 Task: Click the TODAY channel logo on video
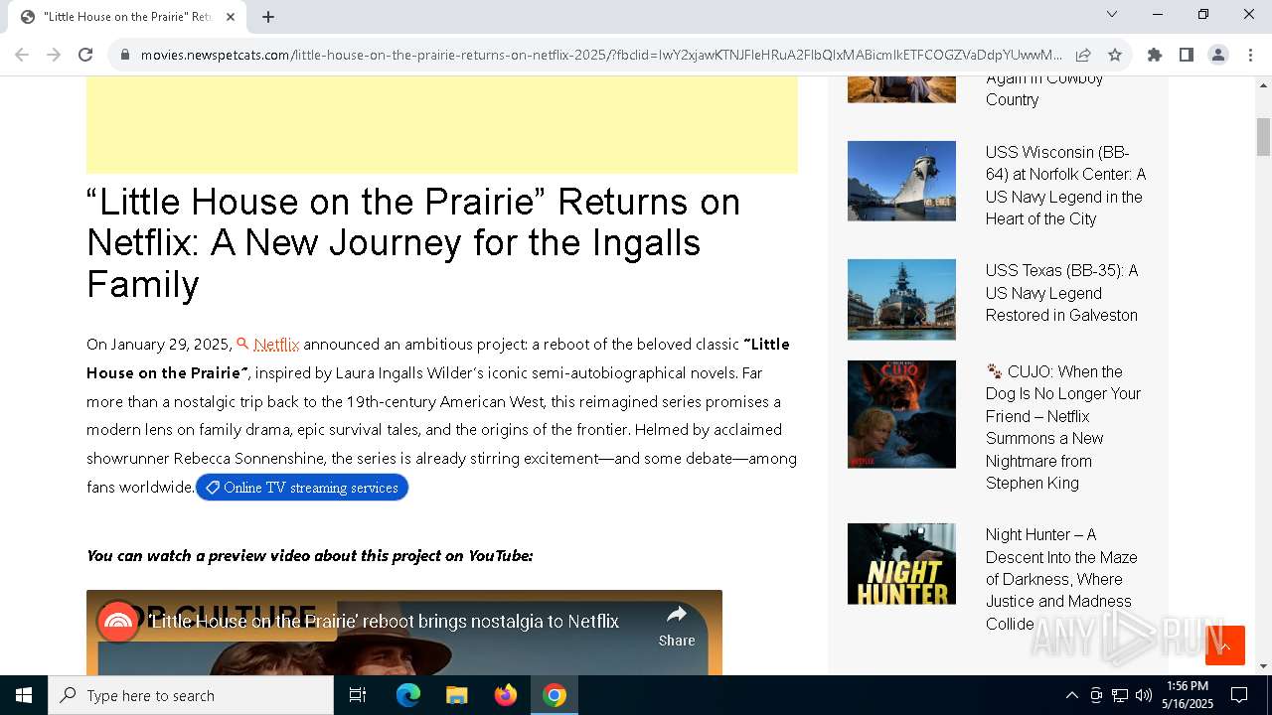click(x=118, y=623)
